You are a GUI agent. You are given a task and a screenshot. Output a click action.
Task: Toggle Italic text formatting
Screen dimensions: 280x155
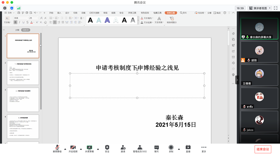[x=19, y=22]
